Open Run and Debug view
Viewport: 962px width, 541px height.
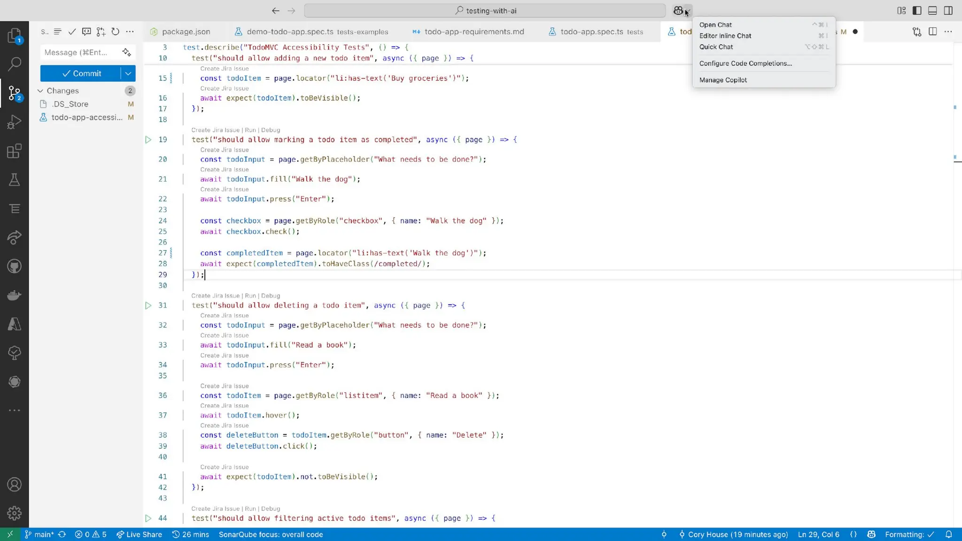pos(14,122)
